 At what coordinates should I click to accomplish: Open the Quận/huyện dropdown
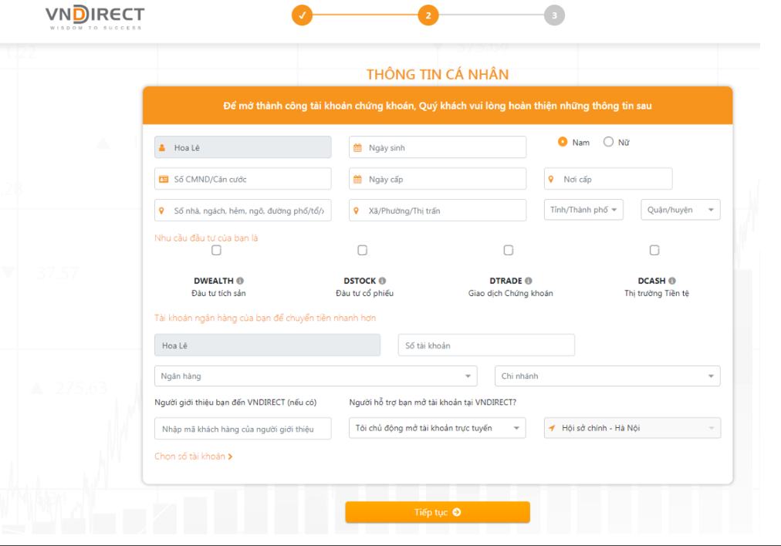point(681,210)
